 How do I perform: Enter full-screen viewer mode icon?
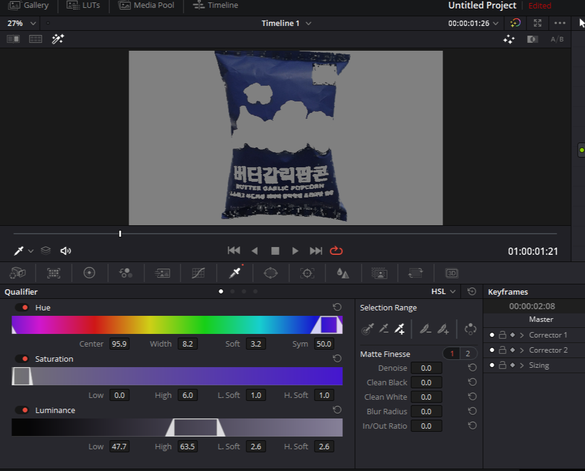[537, 23]
